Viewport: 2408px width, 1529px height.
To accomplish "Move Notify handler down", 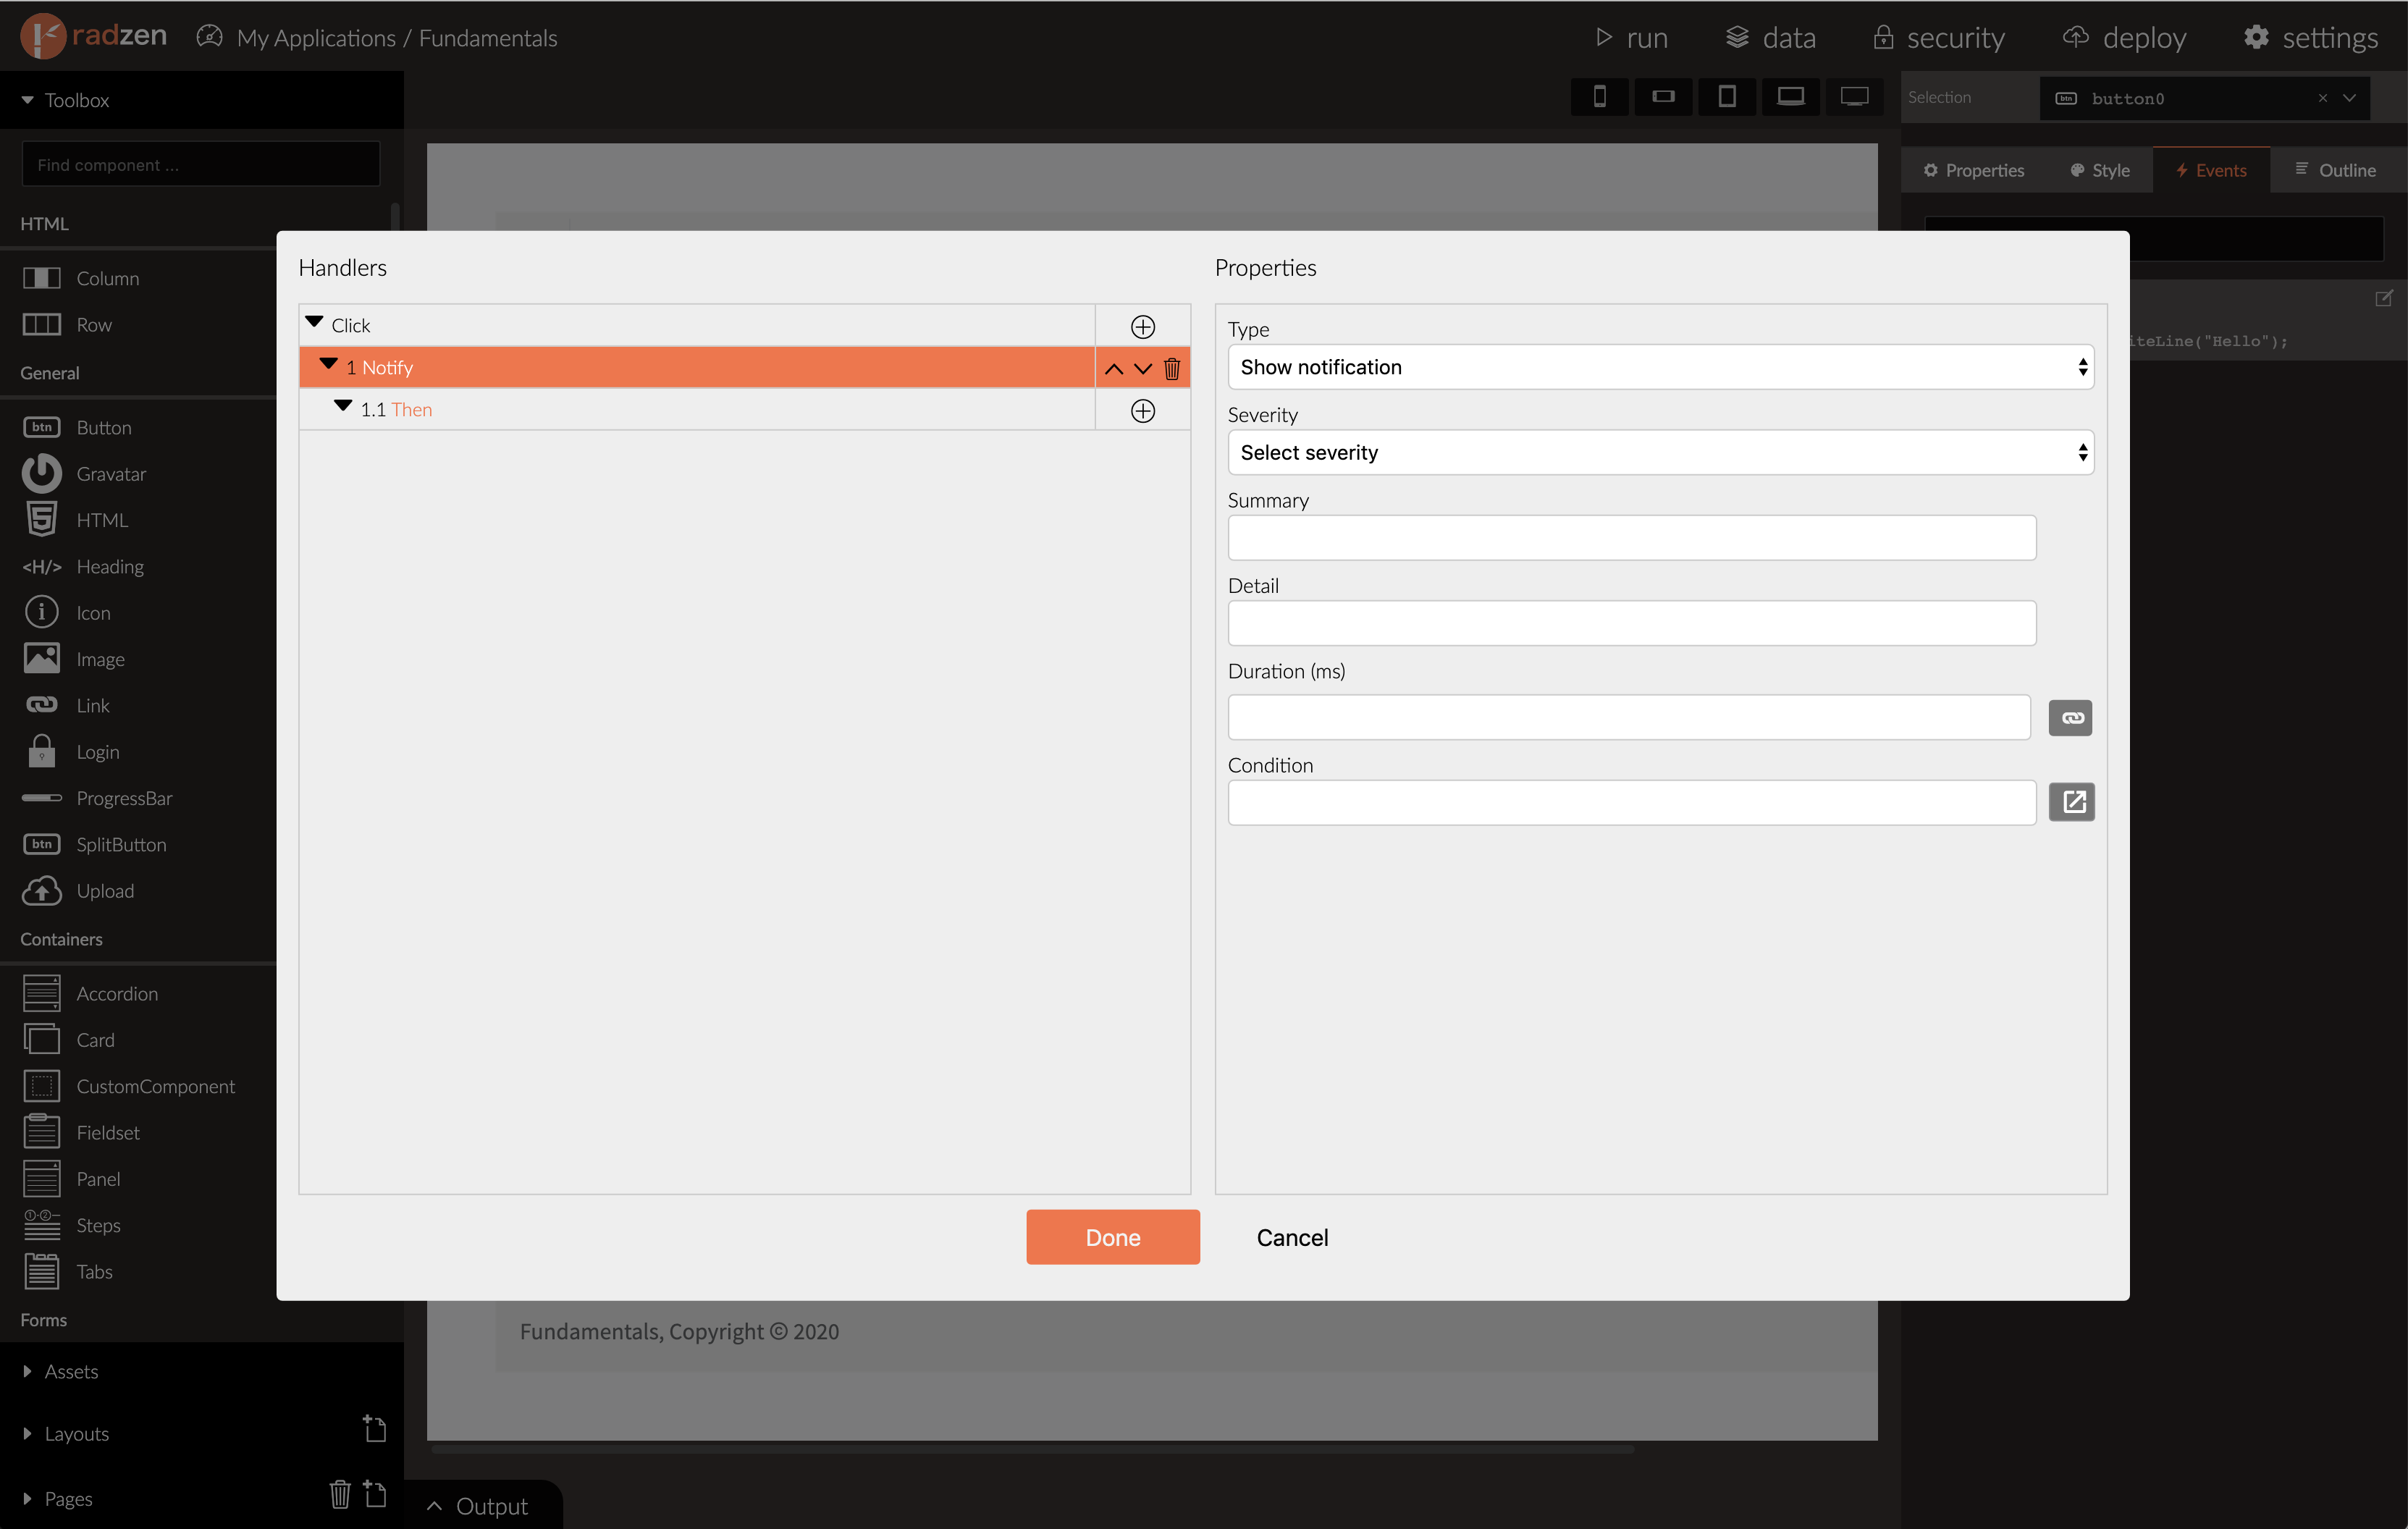I will click(1143, 369).
